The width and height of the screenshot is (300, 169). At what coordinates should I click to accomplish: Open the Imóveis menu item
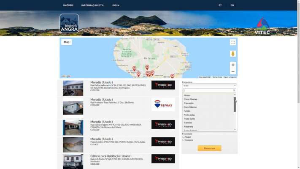(x=68, y=5)
